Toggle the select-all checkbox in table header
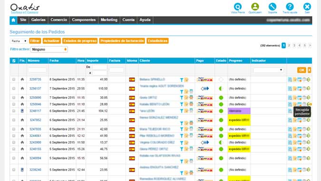 [x=14, y=60]
